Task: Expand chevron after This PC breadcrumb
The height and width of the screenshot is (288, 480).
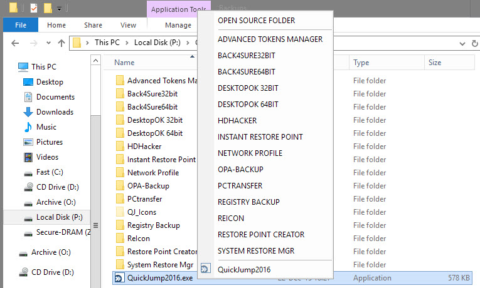Action: click(x=127, y=43)
